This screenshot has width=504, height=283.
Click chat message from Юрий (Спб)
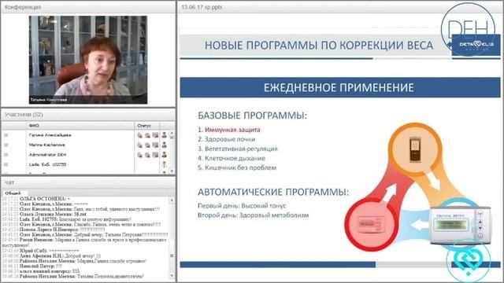40,251
